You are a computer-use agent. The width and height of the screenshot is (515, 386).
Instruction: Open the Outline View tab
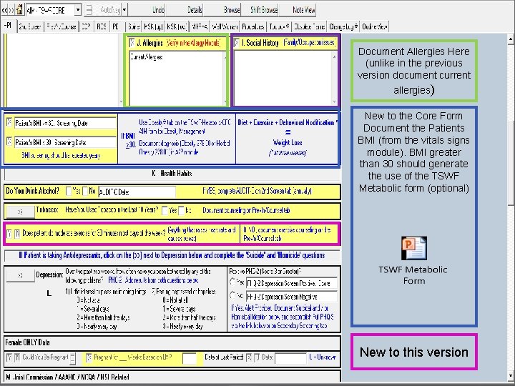pyautogui.click(x=374, y=26)
